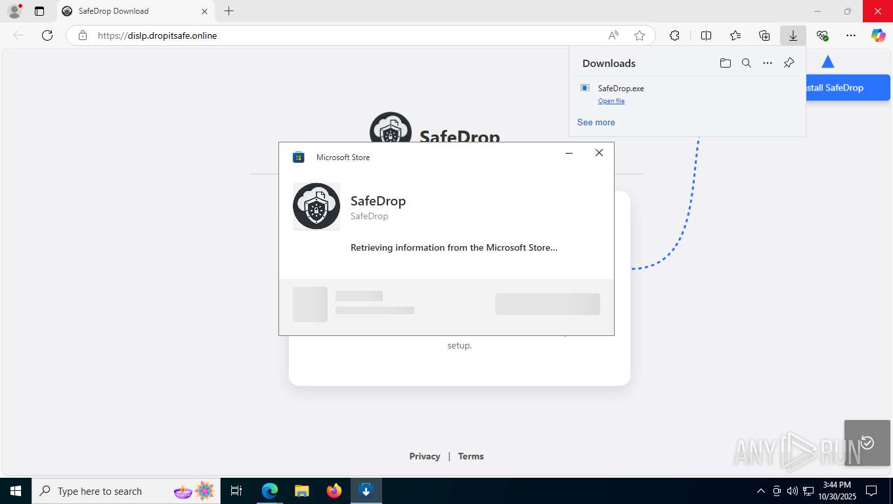Close the Microsoft Store dialog

pyautogui.click(x=599, y=153)
